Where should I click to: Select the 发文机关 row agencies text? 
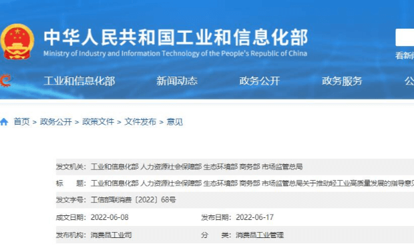coord(197,167)
